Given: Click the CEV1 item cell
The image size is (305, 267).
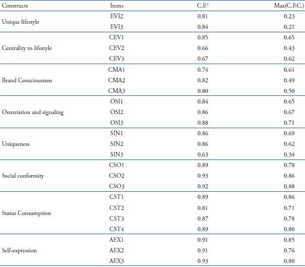Looking at the screenshot, I should click(116, 37).
